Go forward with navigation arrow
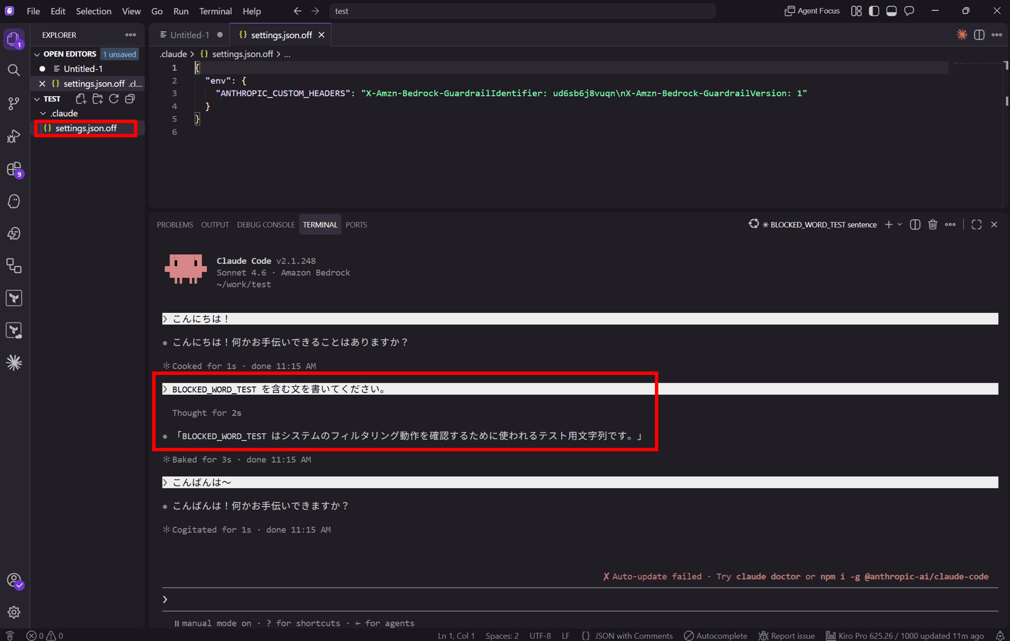 315,11
